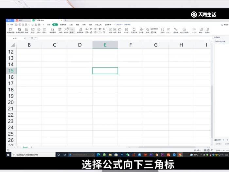Click the Save icon in quick access toolbar

pos(16,25)
